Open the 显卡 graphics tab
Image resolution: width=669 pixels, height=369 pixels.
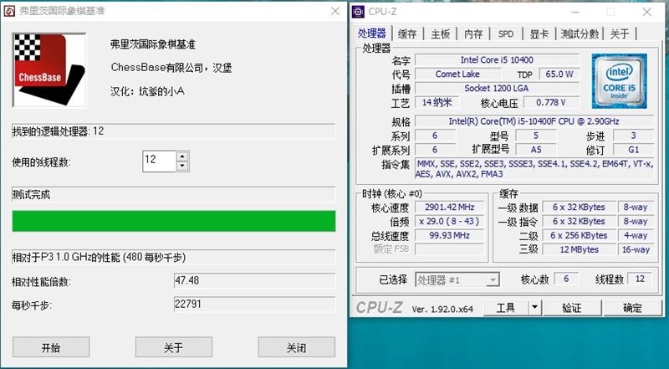[539, 33]
